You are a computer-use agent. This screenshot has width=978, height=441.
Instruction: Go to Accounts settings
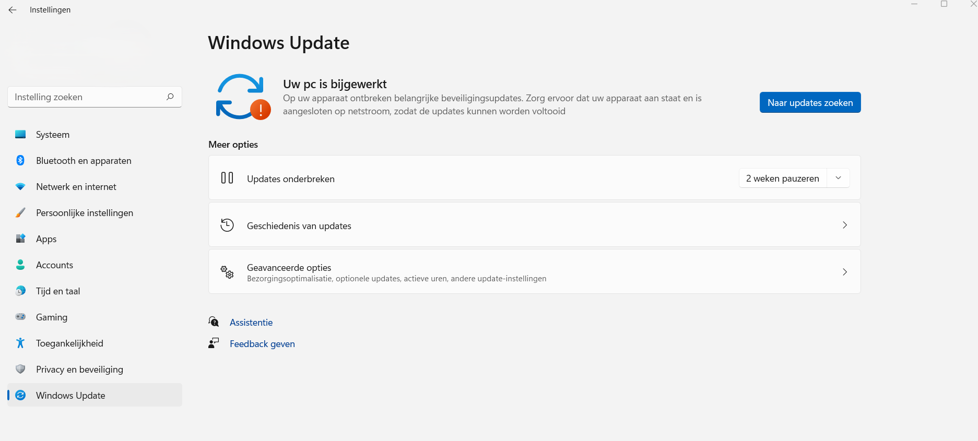pyautogui.click(x=54, y=265)
